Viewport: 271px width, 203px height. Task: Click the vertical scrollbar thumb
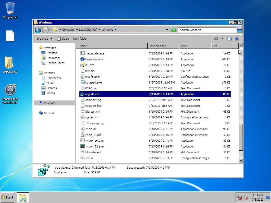click(x=241, y=137)
